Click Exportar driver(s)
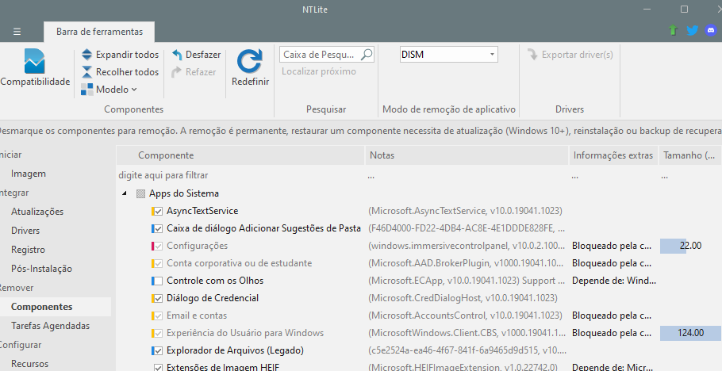The width and height of the screenshot is (722, 371). click(x=570, y=55)
